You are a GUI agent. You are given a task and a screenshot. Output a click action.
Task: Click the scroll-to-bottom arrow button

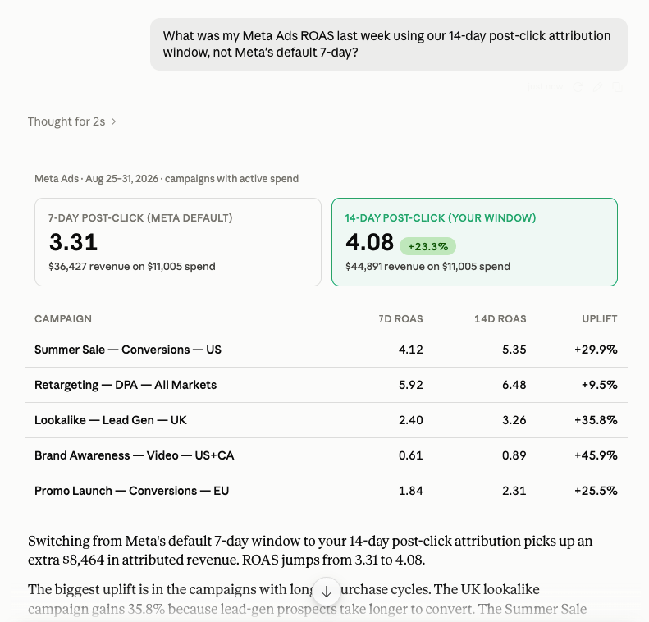327,592
